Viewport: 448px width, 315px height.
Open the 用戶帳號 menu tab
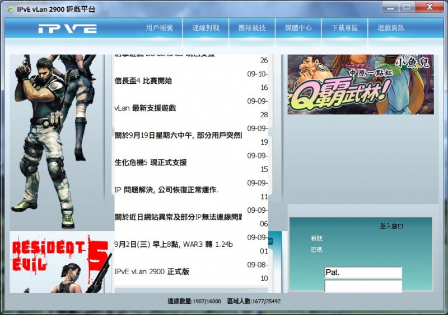tap(159, 28)
